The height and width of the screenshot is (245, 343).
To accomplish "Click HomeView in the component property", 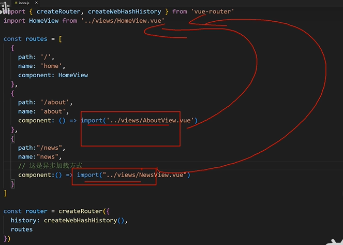I will click(x=73, y=75).
